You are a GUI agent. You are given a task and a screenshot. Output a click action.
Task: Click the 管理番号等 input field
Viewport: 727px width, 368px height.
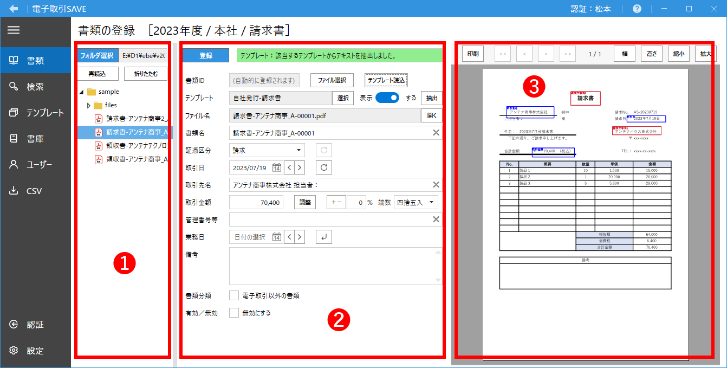point(329,219)
